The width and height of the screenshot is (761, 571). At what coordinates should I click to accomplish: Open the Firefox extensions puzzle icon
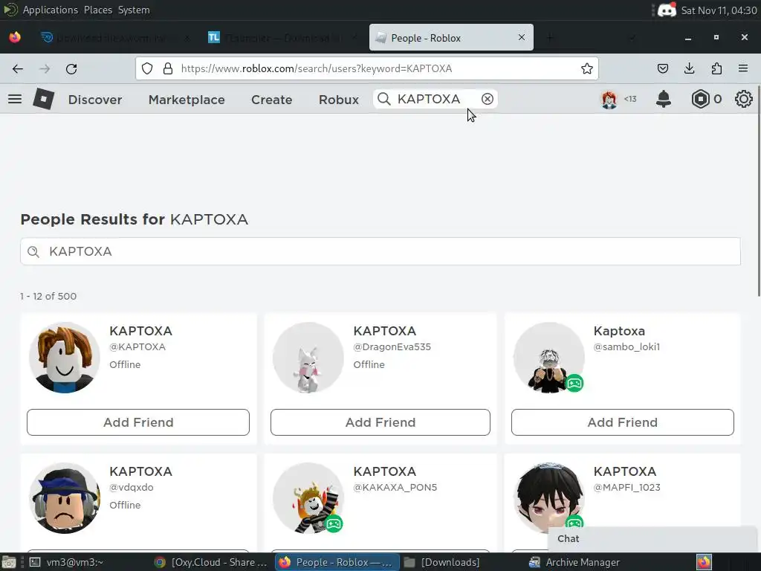click(x=716, y=68)
